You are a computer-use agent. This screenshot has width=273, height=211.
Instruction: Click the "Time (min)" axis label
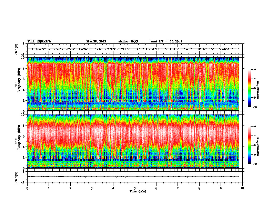coord(138,191)
